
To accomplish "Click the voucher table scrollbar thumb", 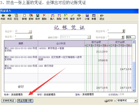I will tap(134, 75).
